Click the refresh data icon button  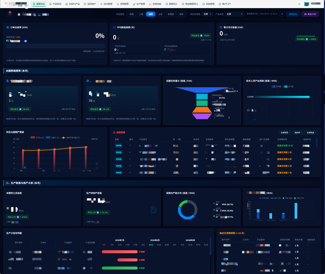tap(282, 14)
